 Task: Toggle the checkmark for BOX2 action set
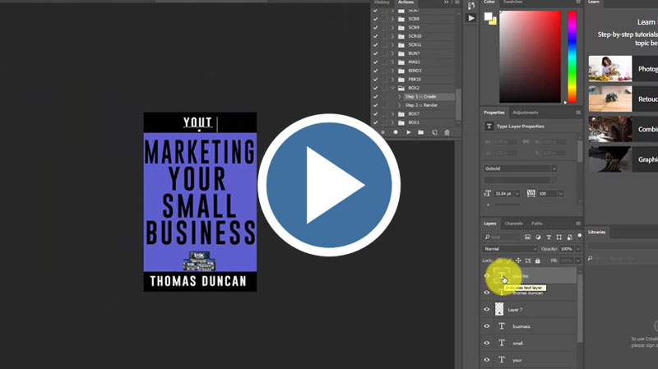pyautogui.click(x=375, y=87)
